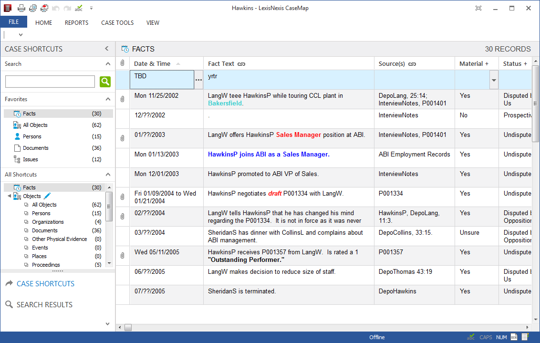Click the spell check abc icon in quick access toolbar
The height and width of the screenshot is (343, 540).
pos(79,8)
